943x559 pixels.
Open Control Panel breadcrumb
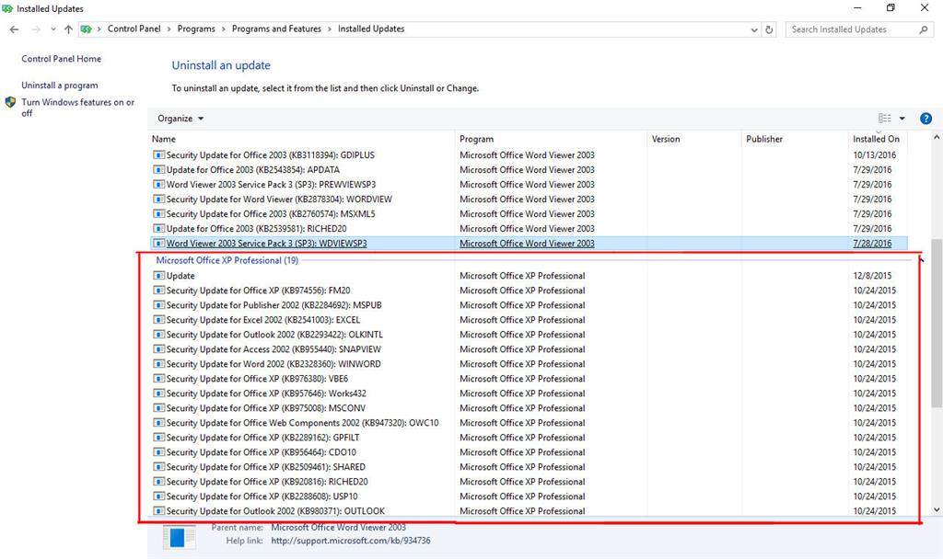[x=134, y=29]
